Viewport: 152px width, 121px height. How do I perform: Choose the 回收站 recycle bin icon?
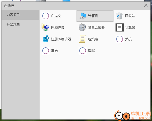(120, 16)
